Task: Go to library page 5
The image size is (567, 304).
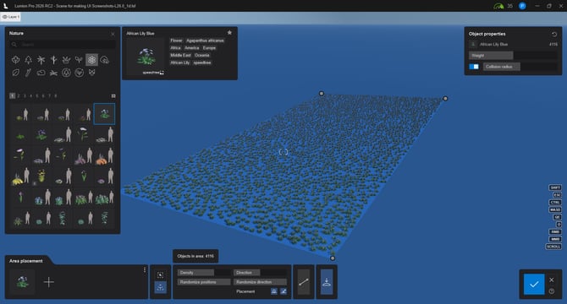Action: [x=37, y=96]
